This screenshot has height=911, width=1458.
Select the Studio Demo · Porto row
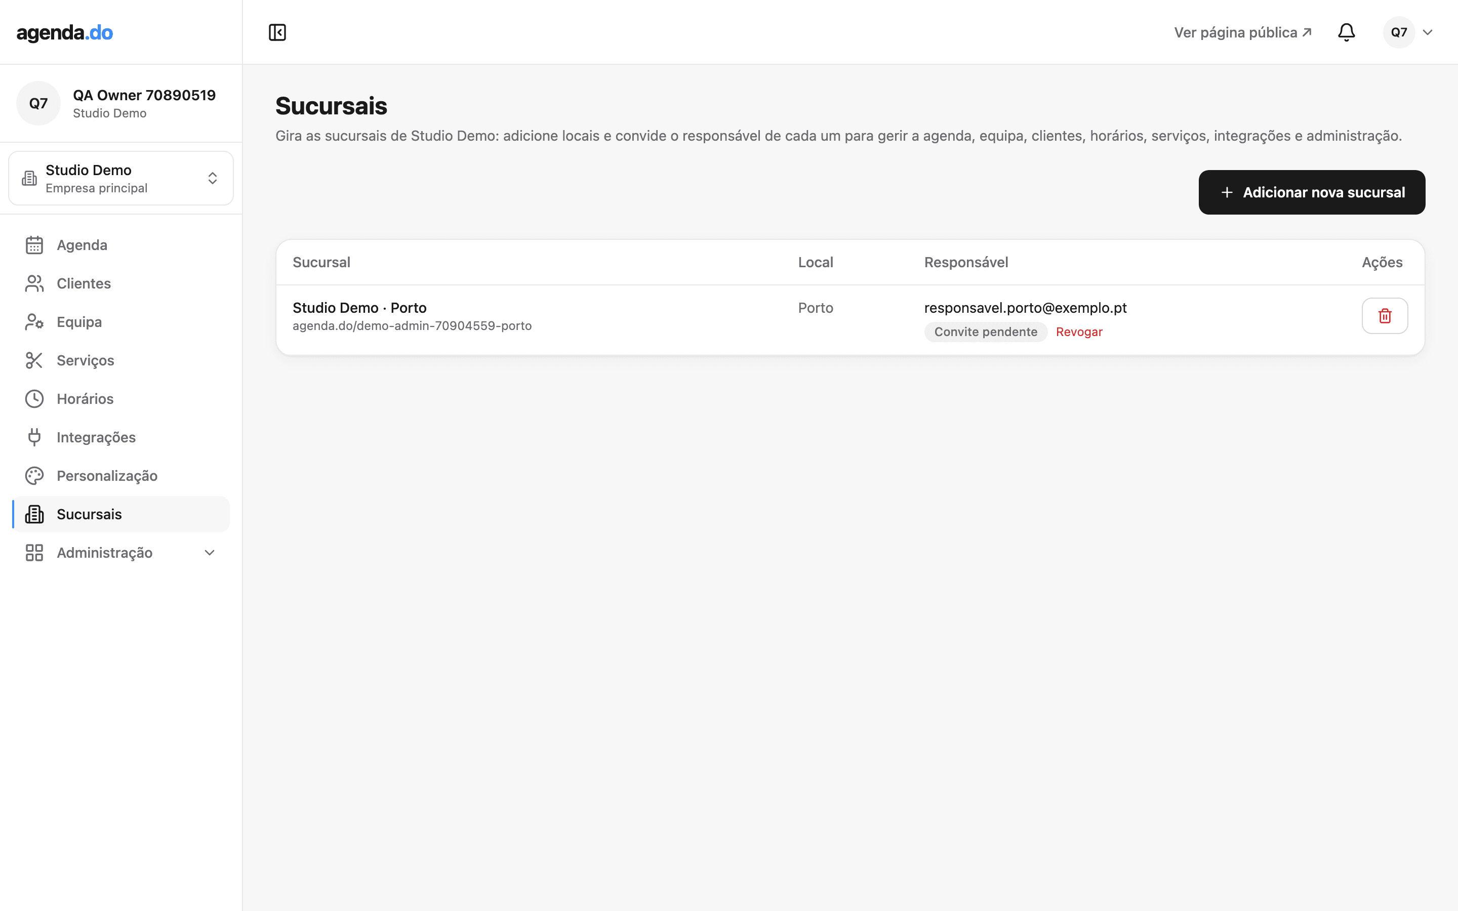coord(850,320)
